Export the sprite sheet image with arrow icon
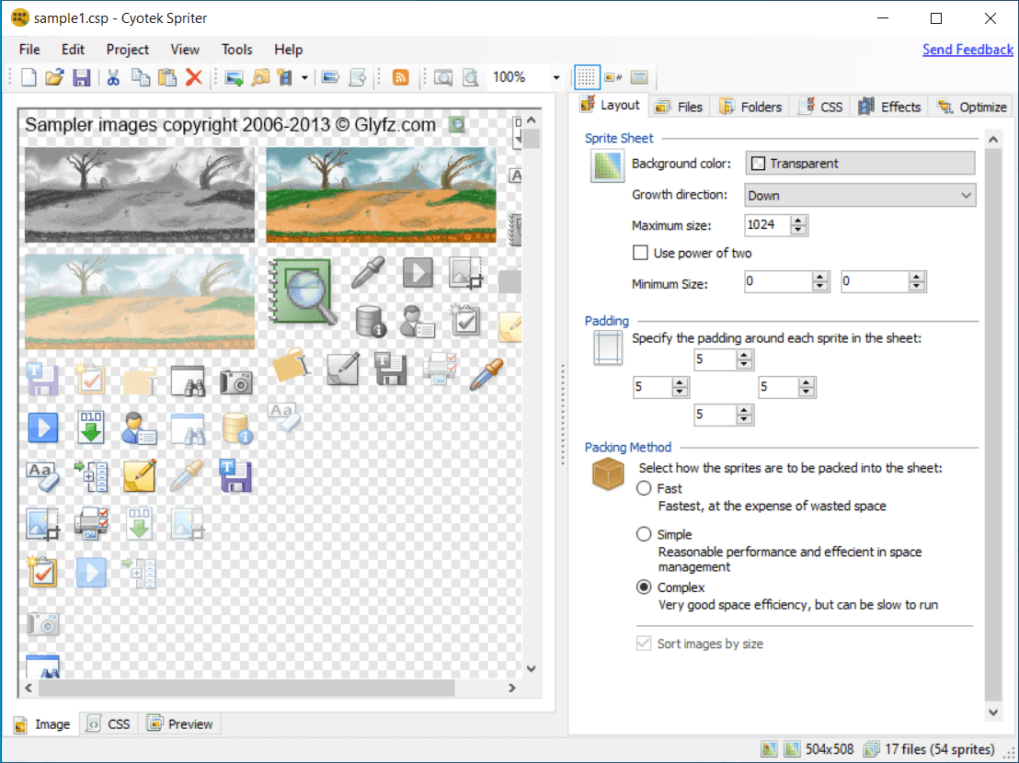This screenshot has width=1019, height=763. tap(331, 77)
